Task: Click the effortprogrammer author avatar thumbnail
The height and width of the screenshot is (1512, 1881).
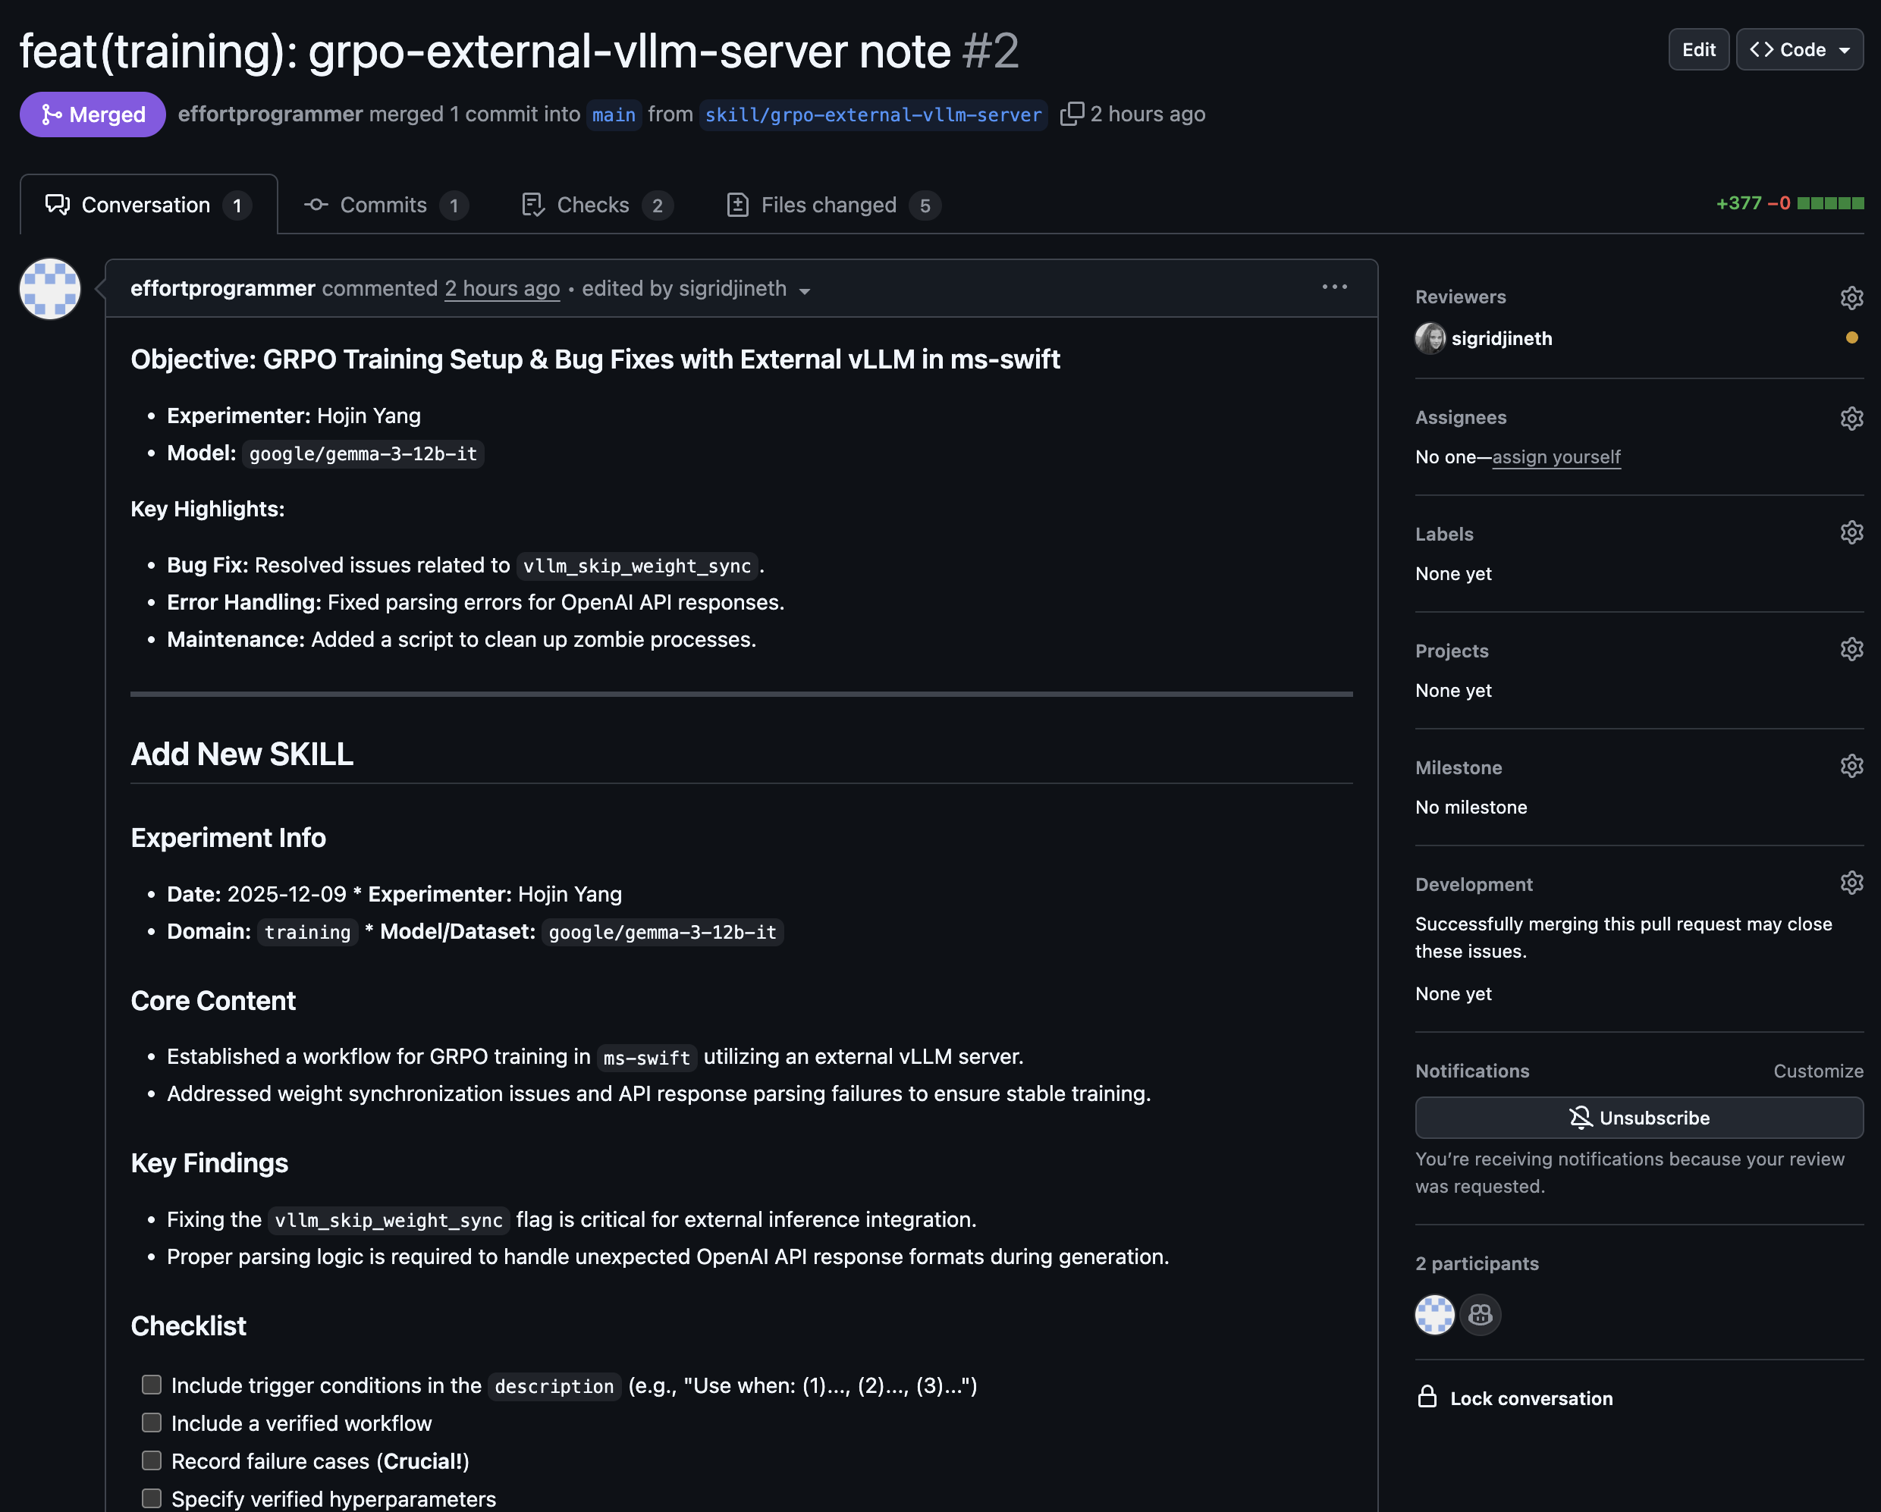Action: 51,289
